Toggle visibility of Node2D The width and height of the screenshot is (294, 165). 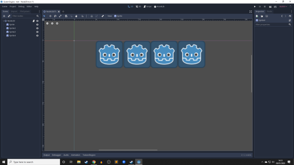click(37, 21)
